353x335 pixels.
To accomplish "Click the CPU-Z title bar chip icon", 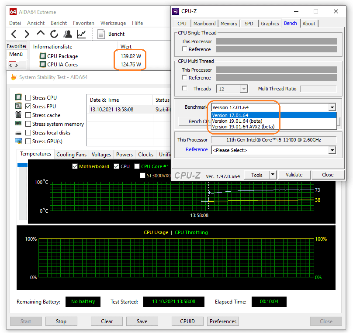I will [176, 11].
